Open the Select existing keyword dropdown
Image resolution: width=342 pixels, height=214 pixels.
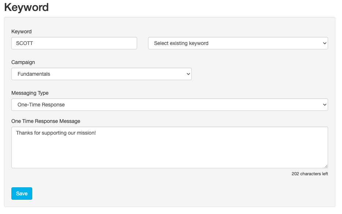point(238,43)
